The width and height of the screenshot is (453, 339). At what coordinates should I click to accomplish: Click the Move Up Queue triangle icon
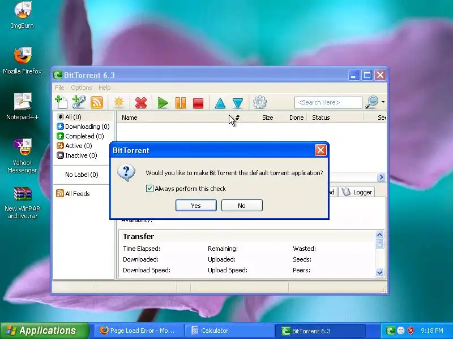(220, 103)
